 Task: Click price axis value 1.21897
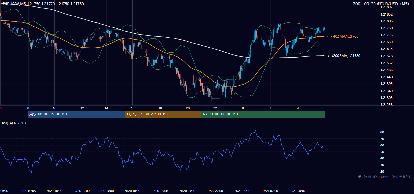387,7
